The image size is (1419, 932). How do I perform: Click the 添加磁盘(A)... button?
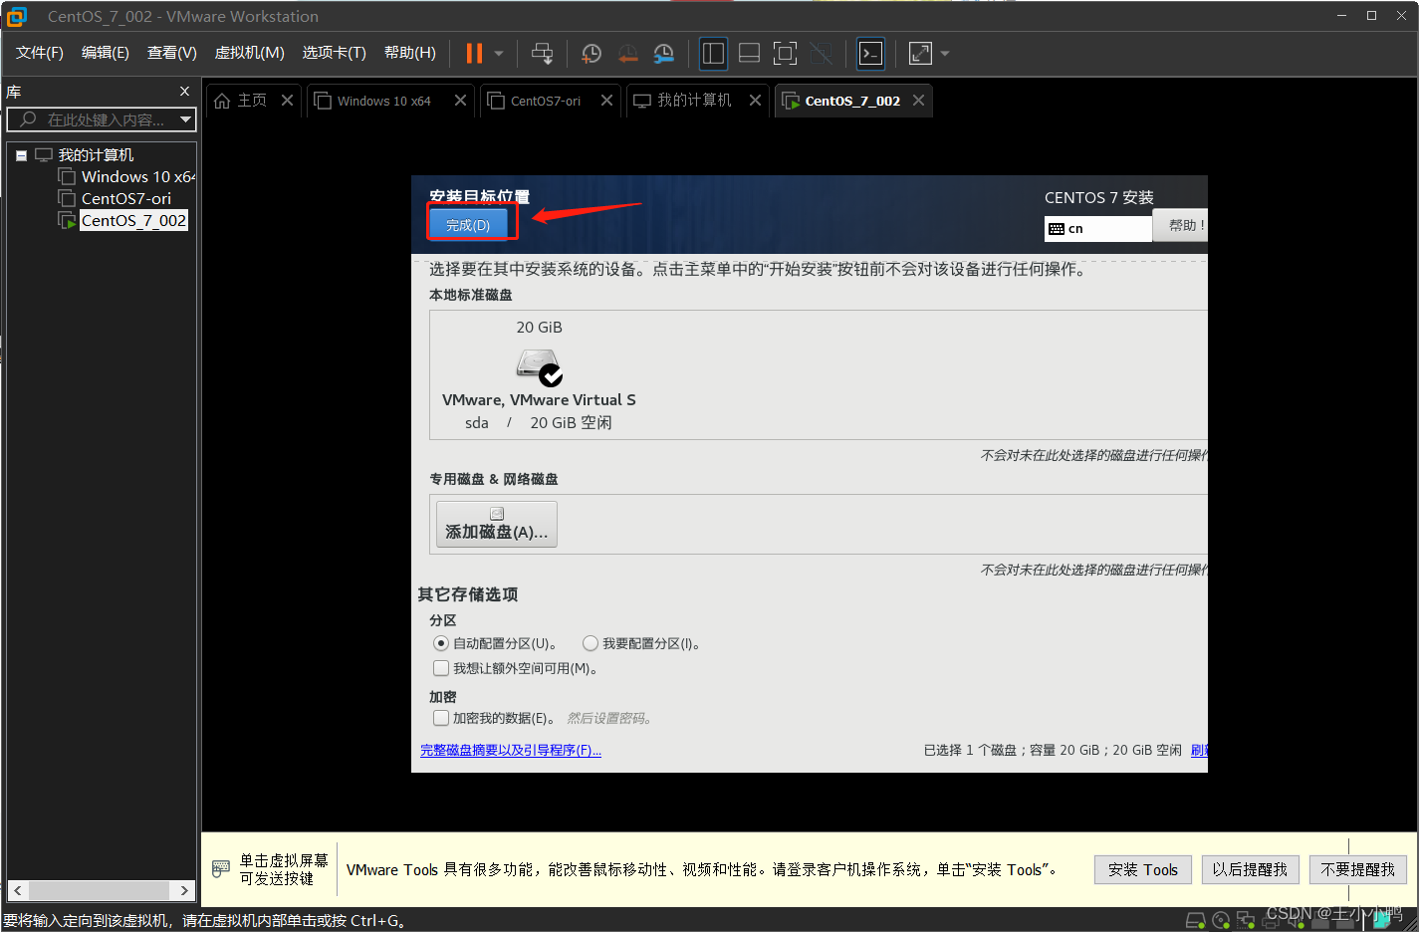tap(496, 524)
